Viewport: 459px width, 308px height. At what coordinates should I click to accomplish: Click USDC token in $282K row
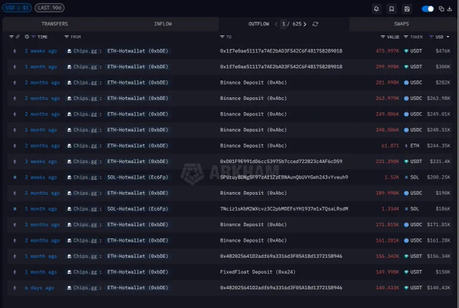tap(416, 82)
